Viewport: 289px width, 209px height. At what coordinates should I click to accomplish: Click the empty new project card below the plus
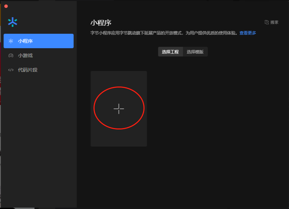pos(119,138)
